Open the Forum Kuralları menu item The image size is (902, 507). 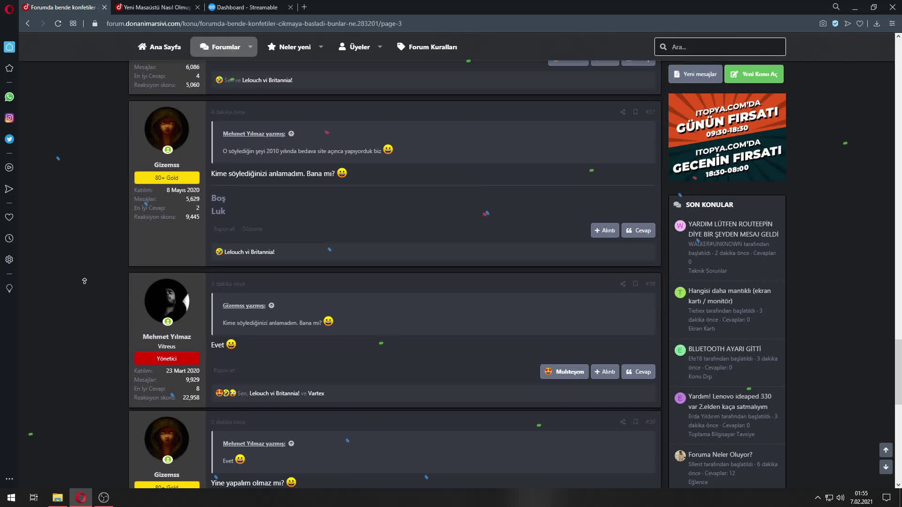click(427, 47)
